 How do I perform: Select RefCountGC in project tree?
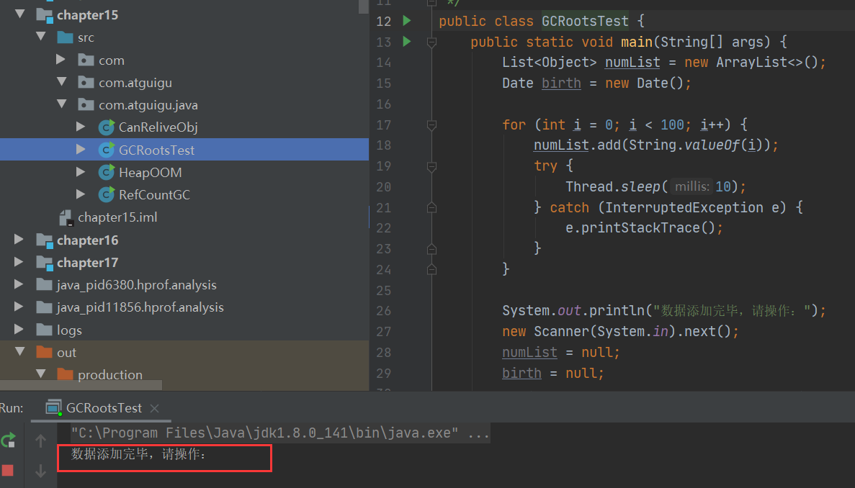[154, 195]
